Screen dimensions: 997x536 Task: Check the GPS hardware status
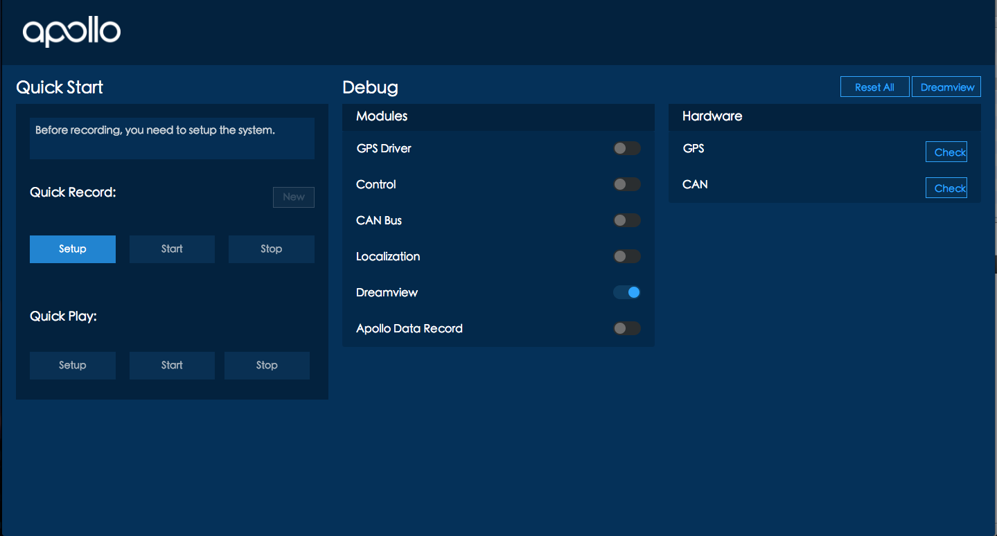(x=946, y=152)
